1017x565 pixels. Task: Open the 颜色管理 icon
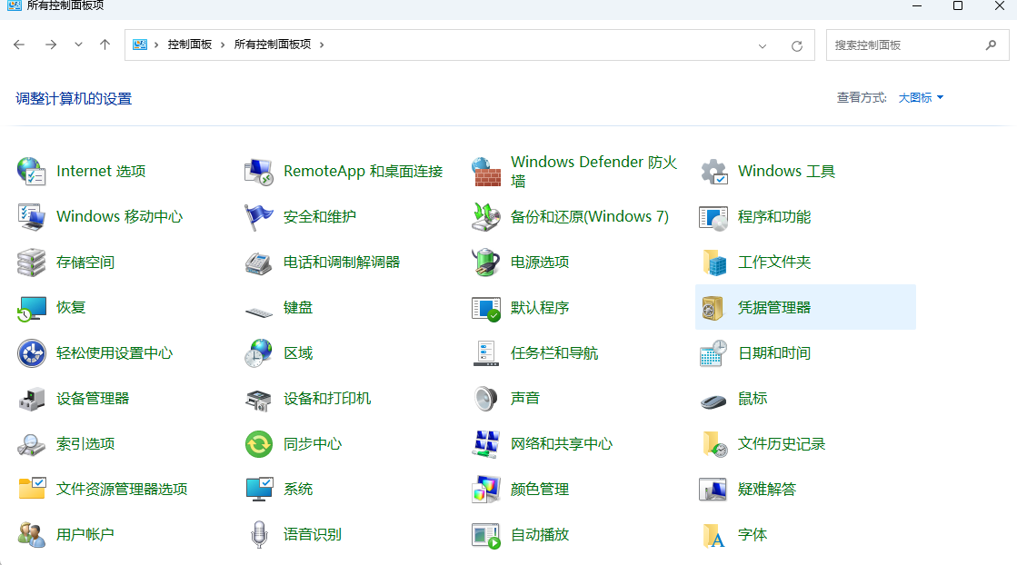[x=486, y=490]
